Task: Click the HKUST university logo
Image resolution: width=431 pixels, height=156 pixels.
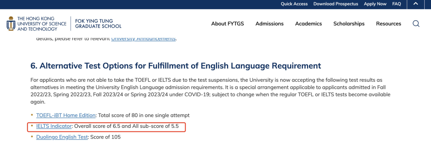Action: [36, 23]
